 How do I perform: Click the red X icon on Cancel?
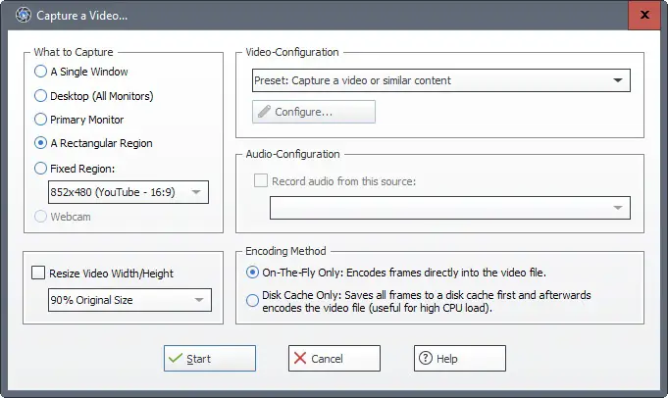[299, 359]
